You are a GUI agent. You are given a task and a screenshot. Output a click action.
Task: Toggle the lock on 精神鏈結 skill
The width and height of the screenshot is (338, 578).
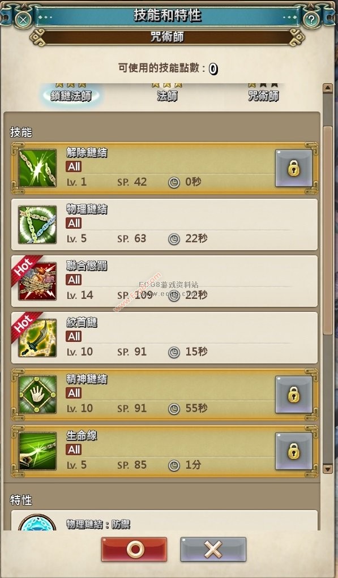[294, 395]
